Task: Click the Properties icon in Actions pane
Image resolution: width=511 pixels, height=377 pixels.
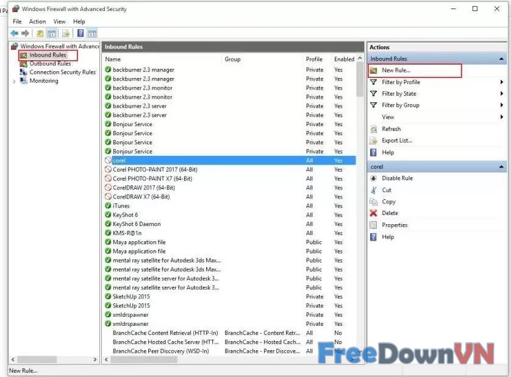Action: (374, 225)
